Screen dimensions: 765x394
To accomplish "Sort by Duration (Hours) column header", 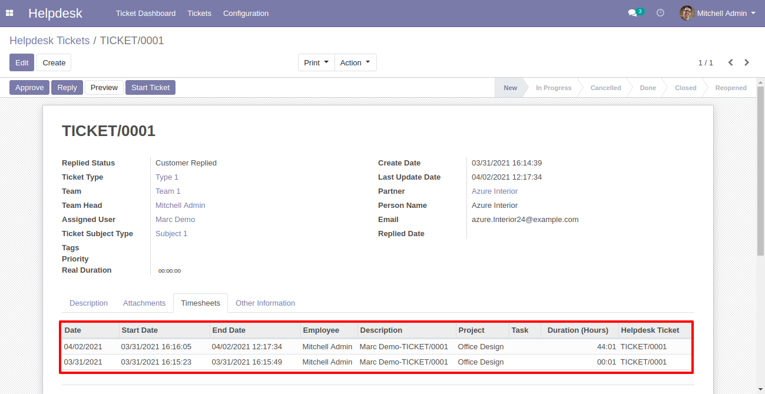I will pyautogui.click(x=579, y=330).
